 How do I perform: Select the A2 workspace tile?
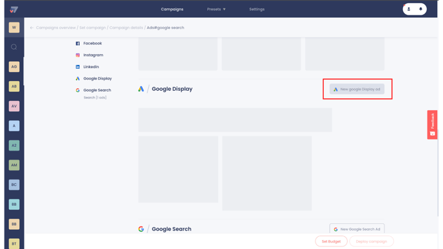pyautogui.click(x=14, y=145)
